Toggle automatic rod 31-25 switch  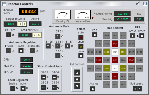pyautogui.click(x=48, y=46)
